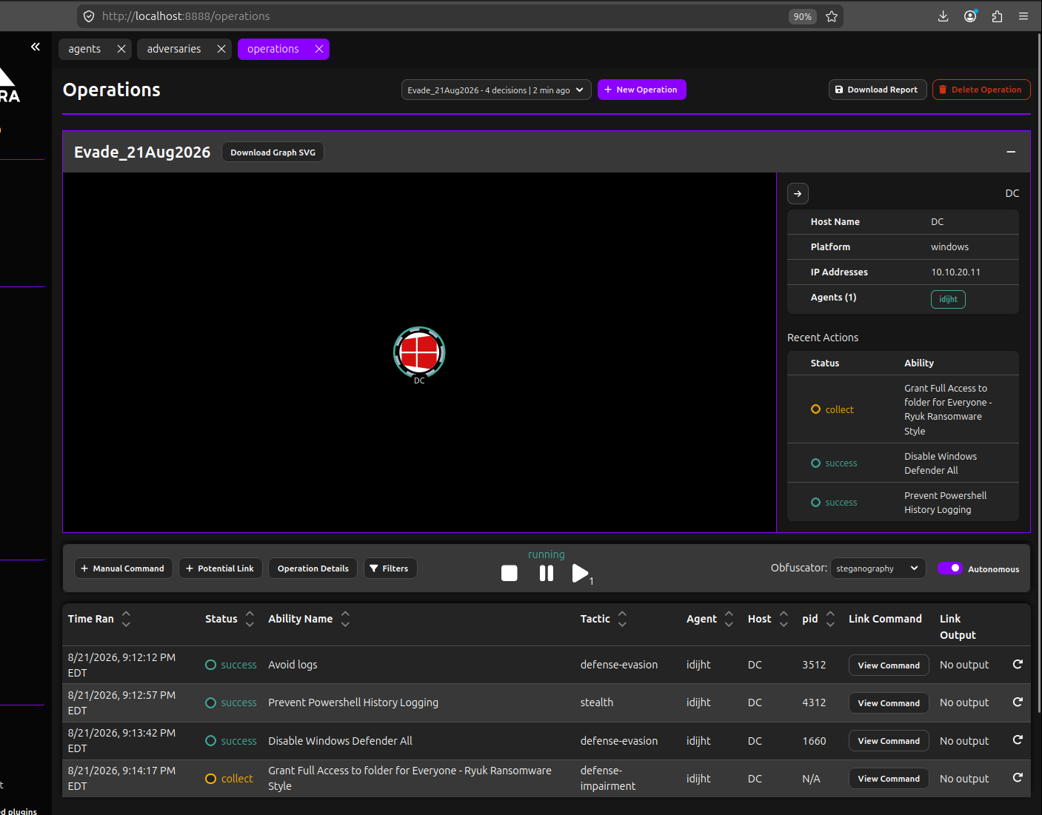Close the agents tab
This screenshot has width=1042, height=815.
pos(121,49)
